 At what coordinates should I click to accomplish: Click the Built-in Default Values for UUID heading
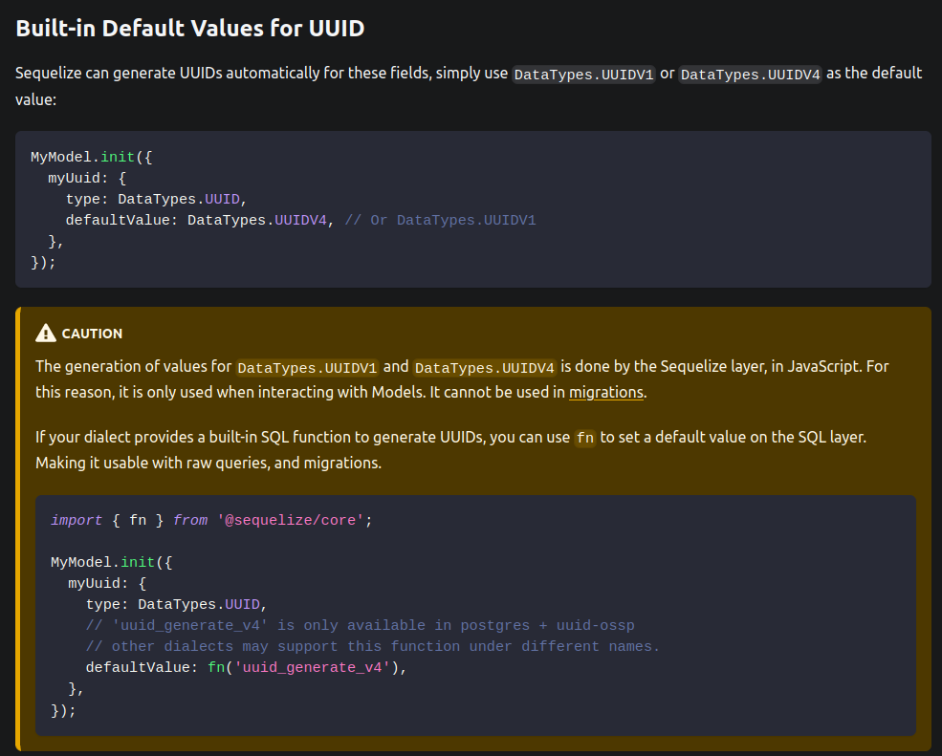(x=189, y=28)
